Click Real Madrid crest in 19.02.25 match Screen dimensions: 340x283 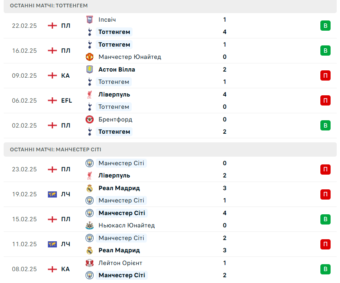[x=90, y=188]
